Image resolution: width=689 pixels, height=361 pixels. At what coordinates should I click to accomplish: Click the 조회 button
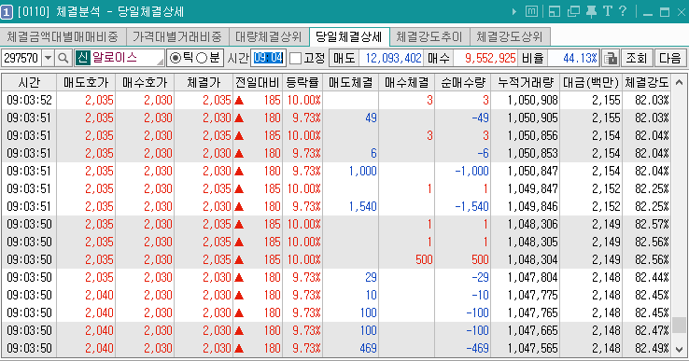click(x=637, y=58)
